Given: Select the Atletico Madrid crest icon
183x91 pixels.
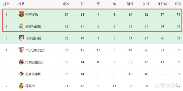Looking at the screenshot, I should coord(21,38).
